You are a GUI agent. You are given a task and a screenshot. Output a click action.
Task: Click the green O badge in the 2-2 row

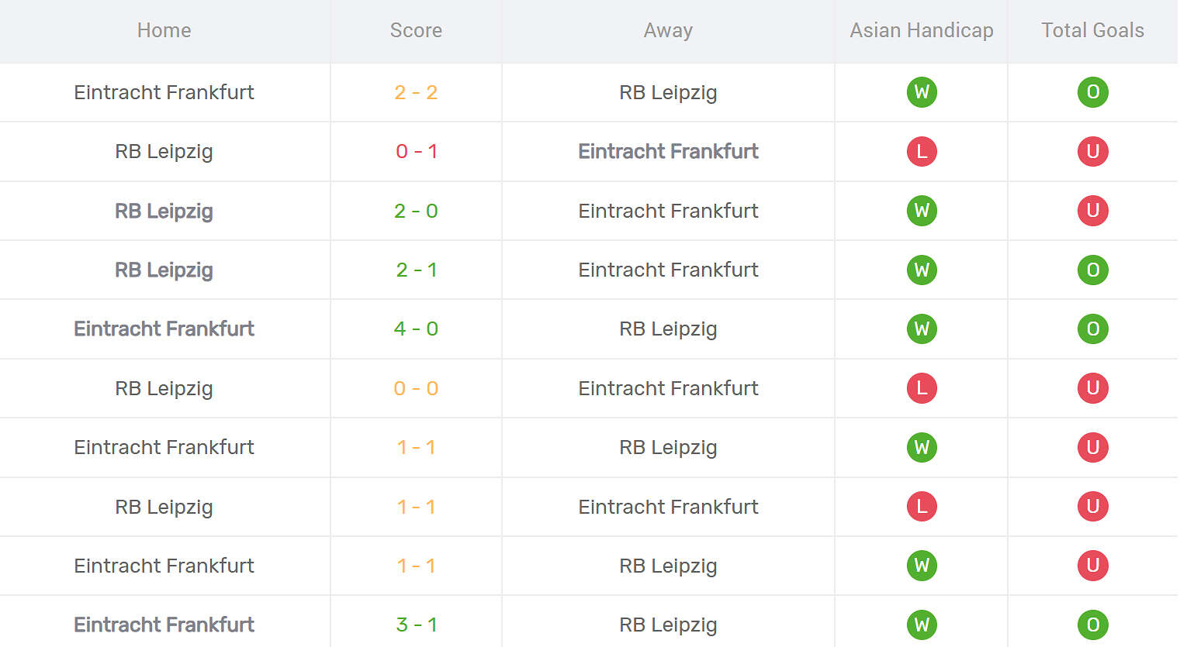point(1092,92)
